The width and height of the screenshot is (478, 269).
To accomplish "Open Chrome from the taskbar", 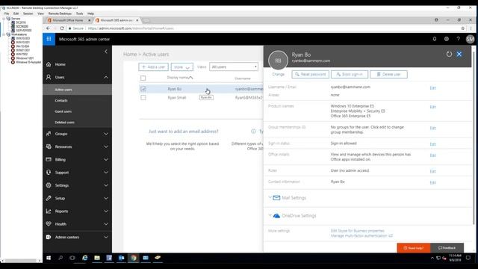I will coord(134,258).
